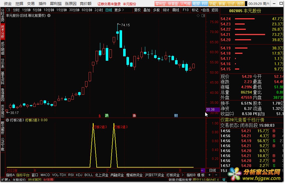The image size is (285, 183).
Task: Click the red $ event marker
Action: click(100, 116)
